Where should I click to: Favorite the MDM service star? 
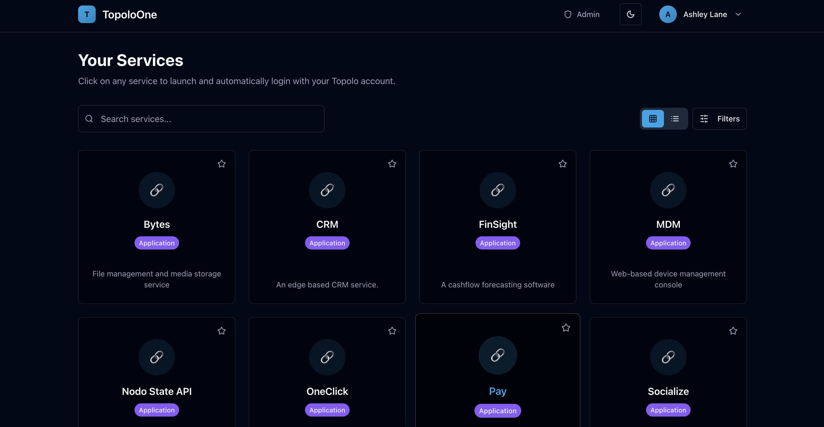pos(733,164)
